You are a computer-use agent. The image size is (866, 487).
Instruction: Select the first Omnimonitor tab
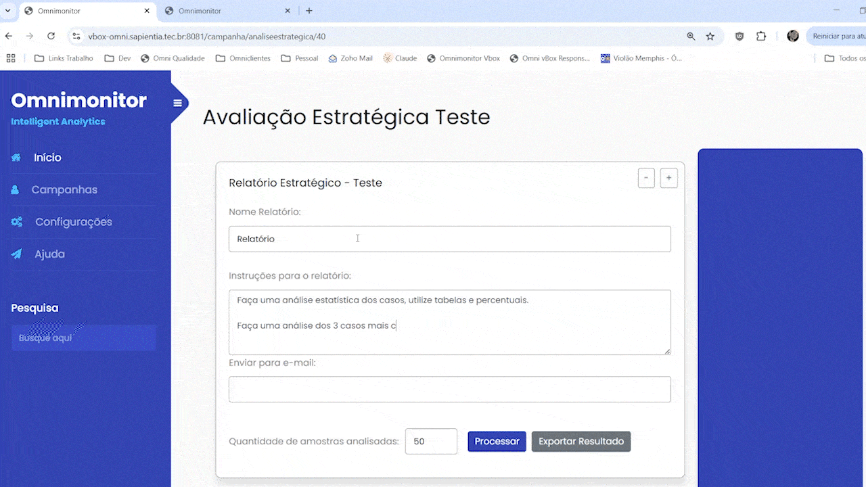coord(87,11)
